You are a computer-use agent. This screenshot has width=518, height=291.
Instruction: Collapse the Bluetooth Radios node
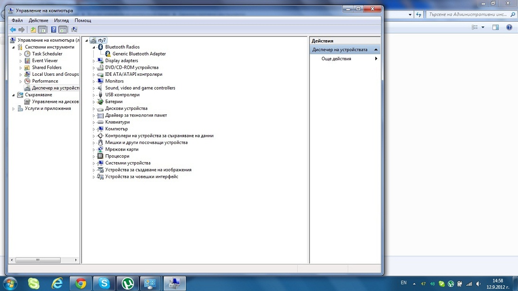(94, 47)
